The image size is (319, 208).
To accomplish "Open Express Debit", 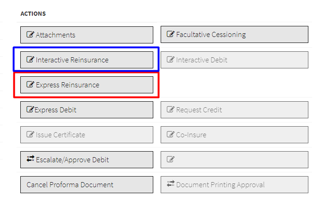I will tap(87, 110).
